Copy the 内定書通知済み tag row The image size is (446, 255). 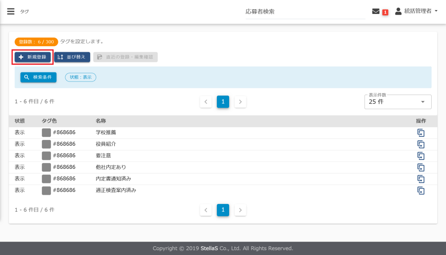421,179
